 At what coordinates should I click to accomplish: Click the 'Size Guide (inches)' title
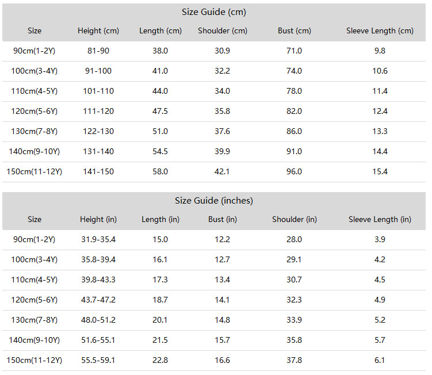[x=214, y=201]
